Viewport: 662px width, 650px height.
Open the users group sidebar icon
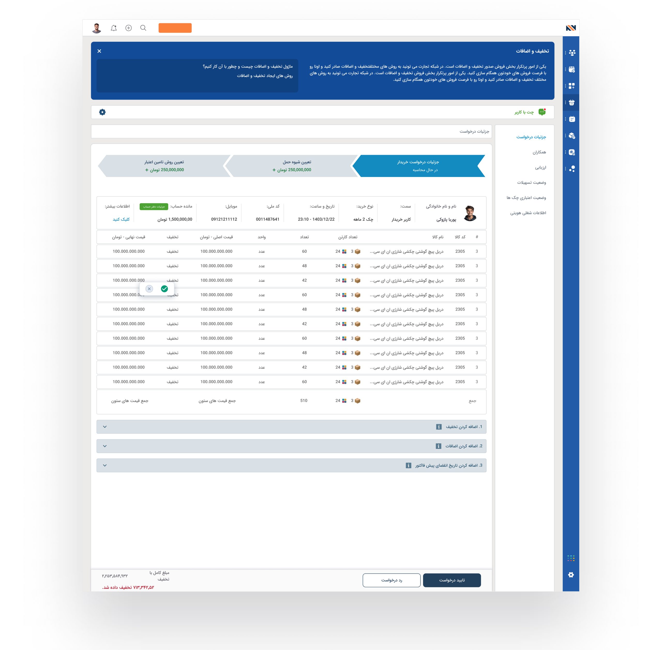[x=572, y=53]
